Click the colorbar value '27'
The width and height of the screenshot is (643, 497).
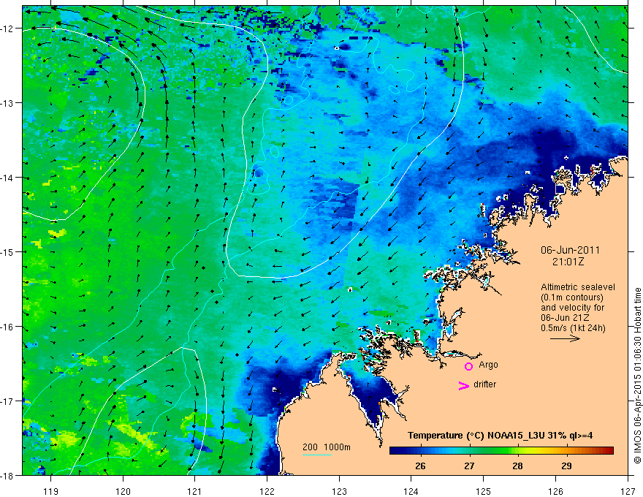(469, 466)
